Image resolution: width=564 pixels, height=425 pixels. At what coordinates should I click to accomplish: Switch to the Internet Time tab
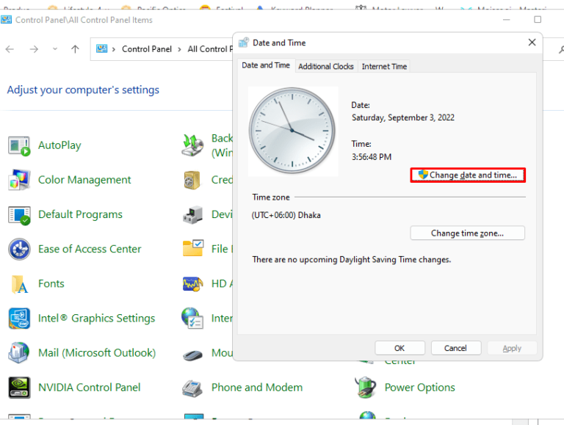coord(384,66)
